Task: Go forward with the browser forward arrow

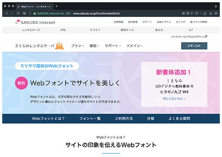Action: [x=12, y=13]
